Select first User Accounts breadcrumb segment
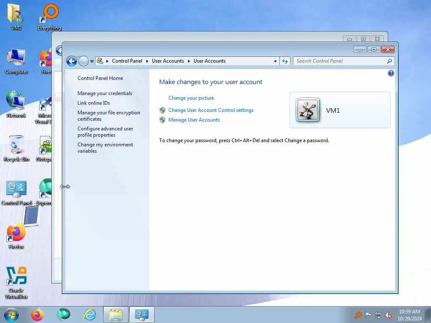This screenshot has width=431, height=323. tap(168, 61)
